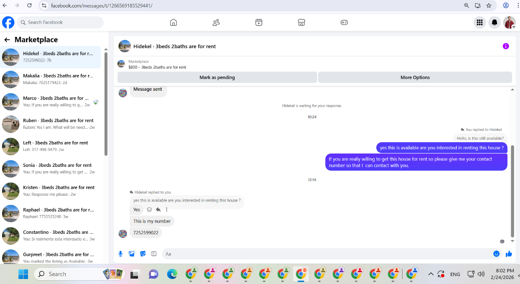Open the account profile picture menu
Viewport: 520px width, 284px height.
(x=510, y=23)
